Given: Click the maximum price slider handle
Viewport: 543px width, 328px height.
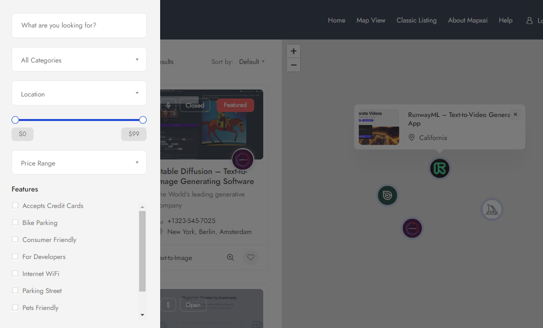Looking at the screenshot, I should (x=143, y=120).
